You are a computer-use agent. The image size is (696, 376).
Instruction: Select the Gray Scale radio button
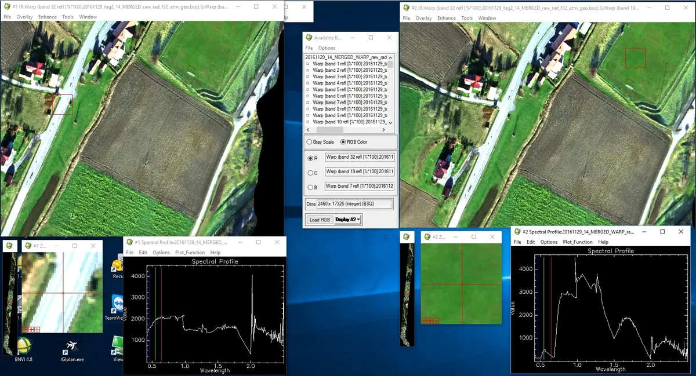[x=310, y=141]
